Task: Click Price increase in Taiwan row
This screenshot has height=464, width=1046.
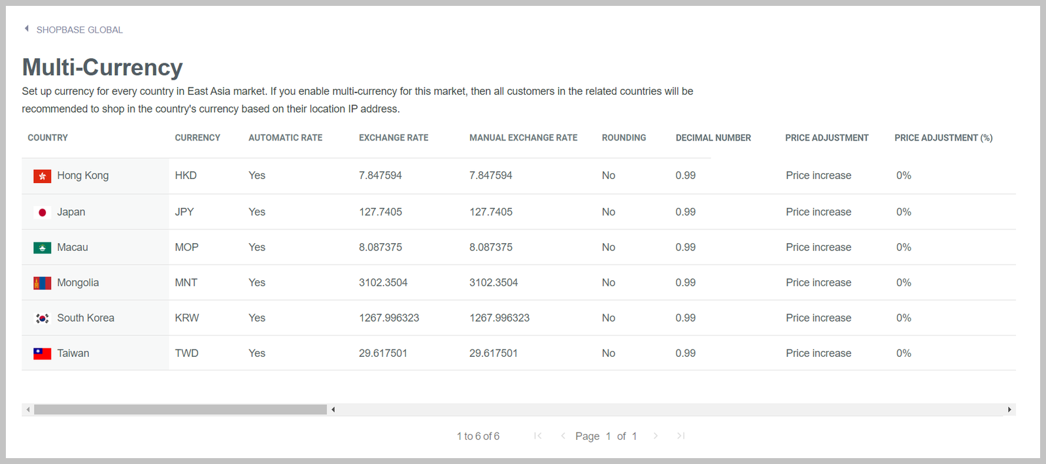Action: 818,353
